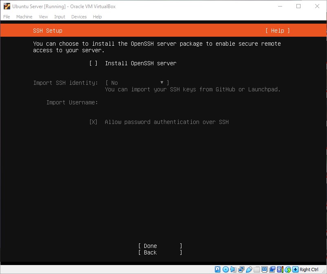Image resolution: width=327 pixels, height=274 pixels.
Task: Click the mouse integration status icon
Action: 288,270
